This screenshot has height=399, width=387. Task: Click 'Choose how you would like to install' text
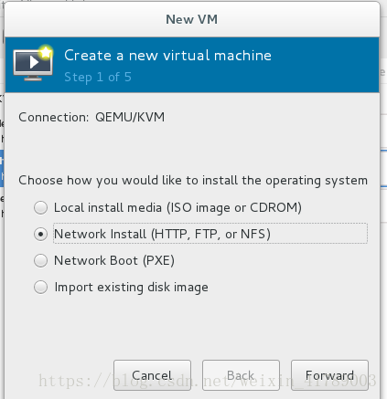193,181
